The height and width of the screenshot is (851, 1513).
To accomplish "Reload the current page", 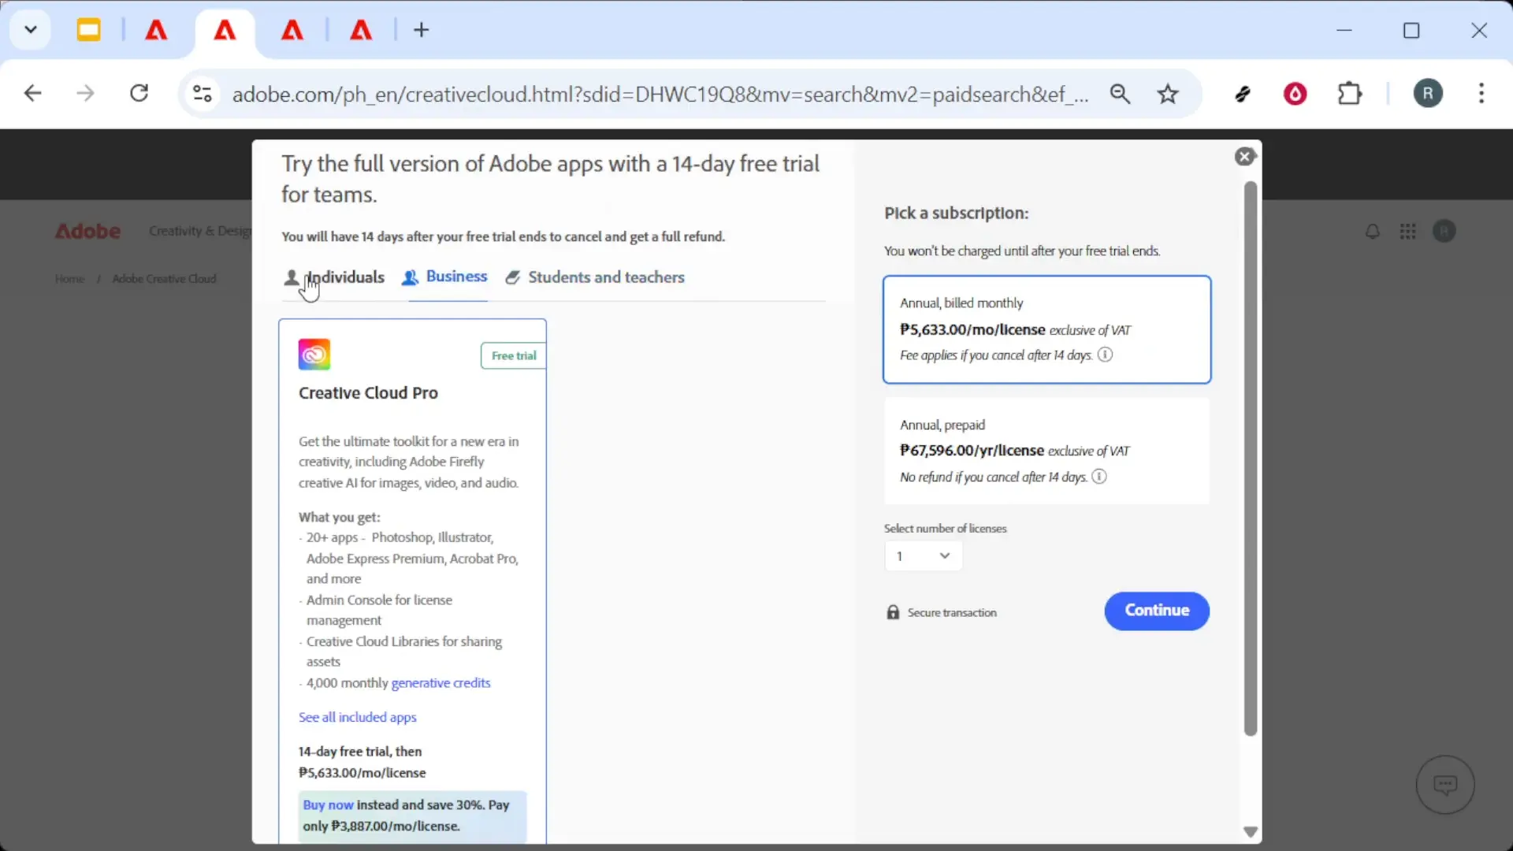I will (x=139, y=94).
